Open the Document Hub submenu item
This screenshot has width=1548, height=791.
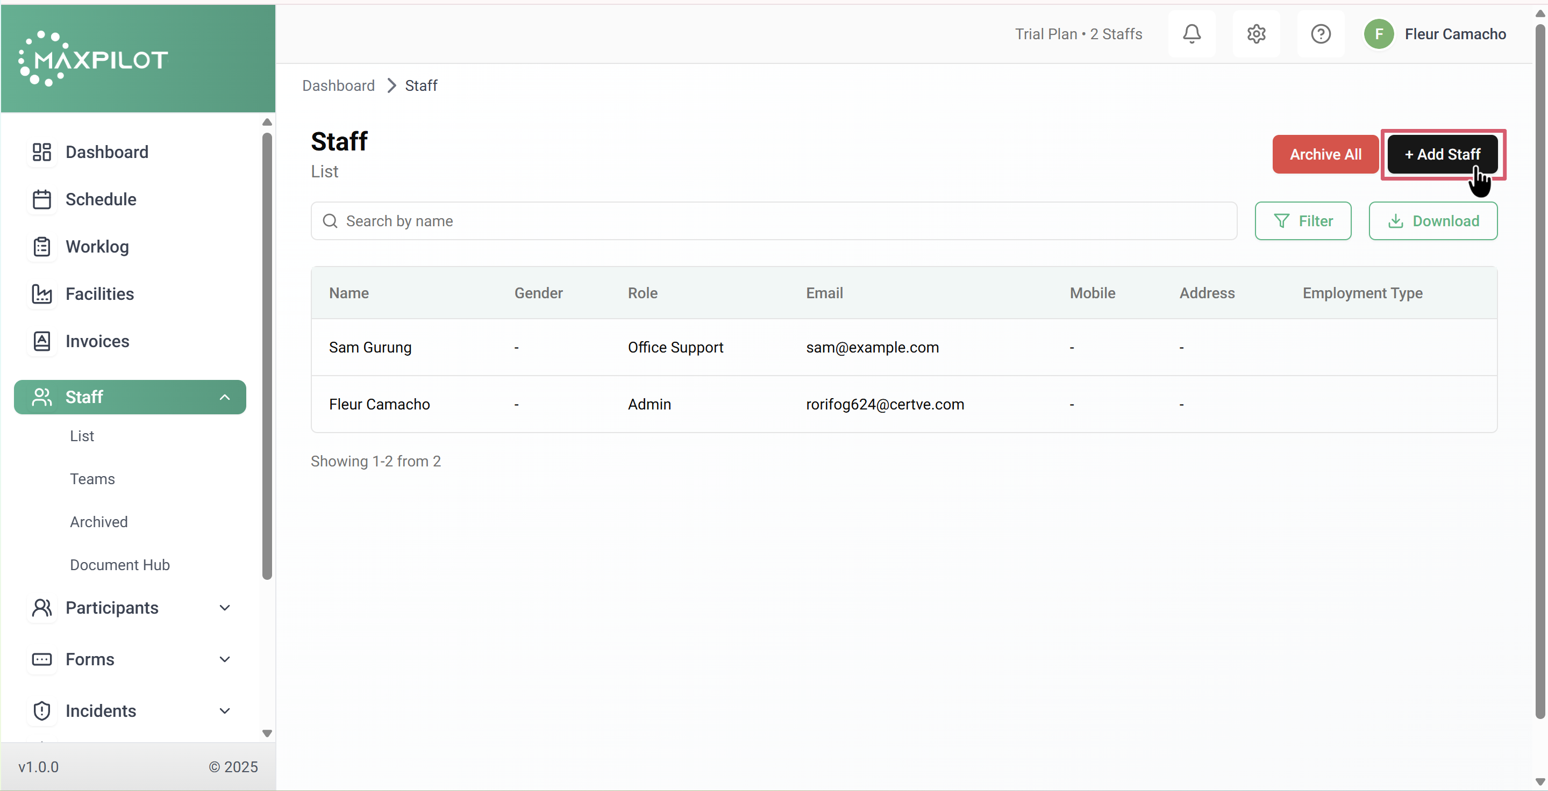(119, 565)
